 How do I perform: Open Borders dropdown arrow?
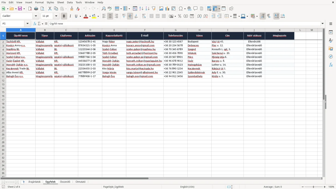(x=230, y=16)
